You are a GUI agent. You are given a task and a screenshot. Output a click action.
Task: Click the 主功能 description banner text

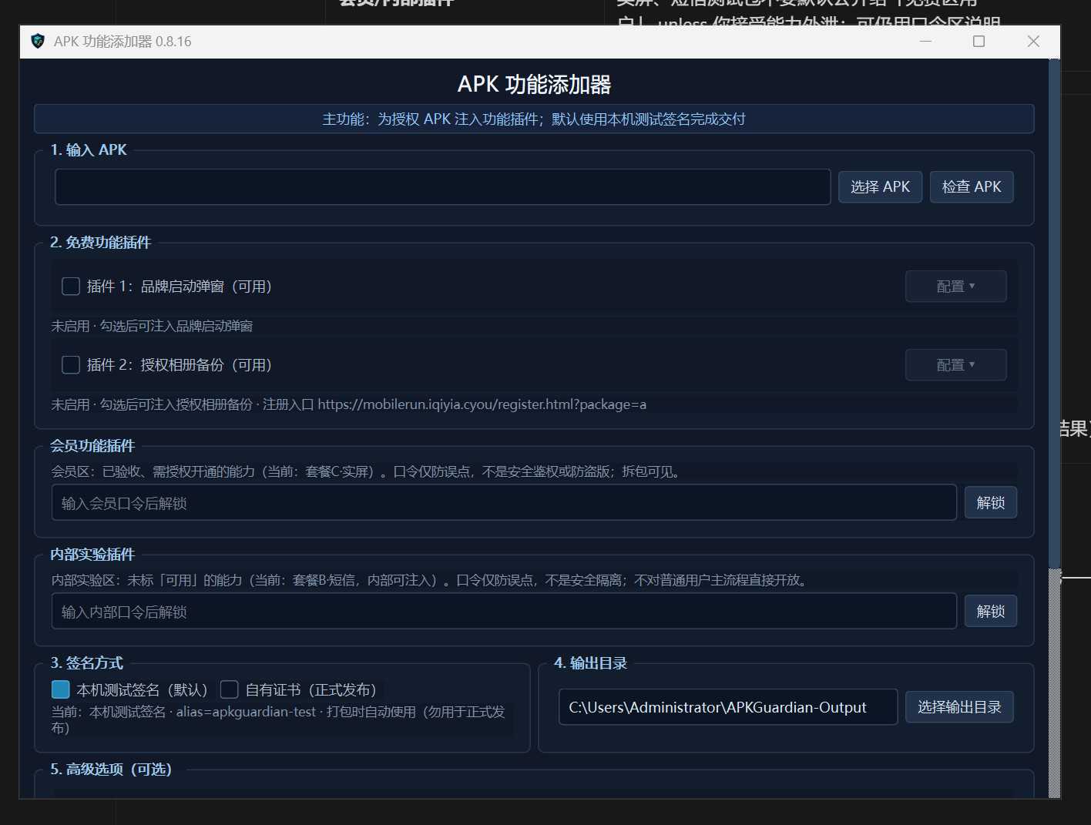click(x=534, y=119)
